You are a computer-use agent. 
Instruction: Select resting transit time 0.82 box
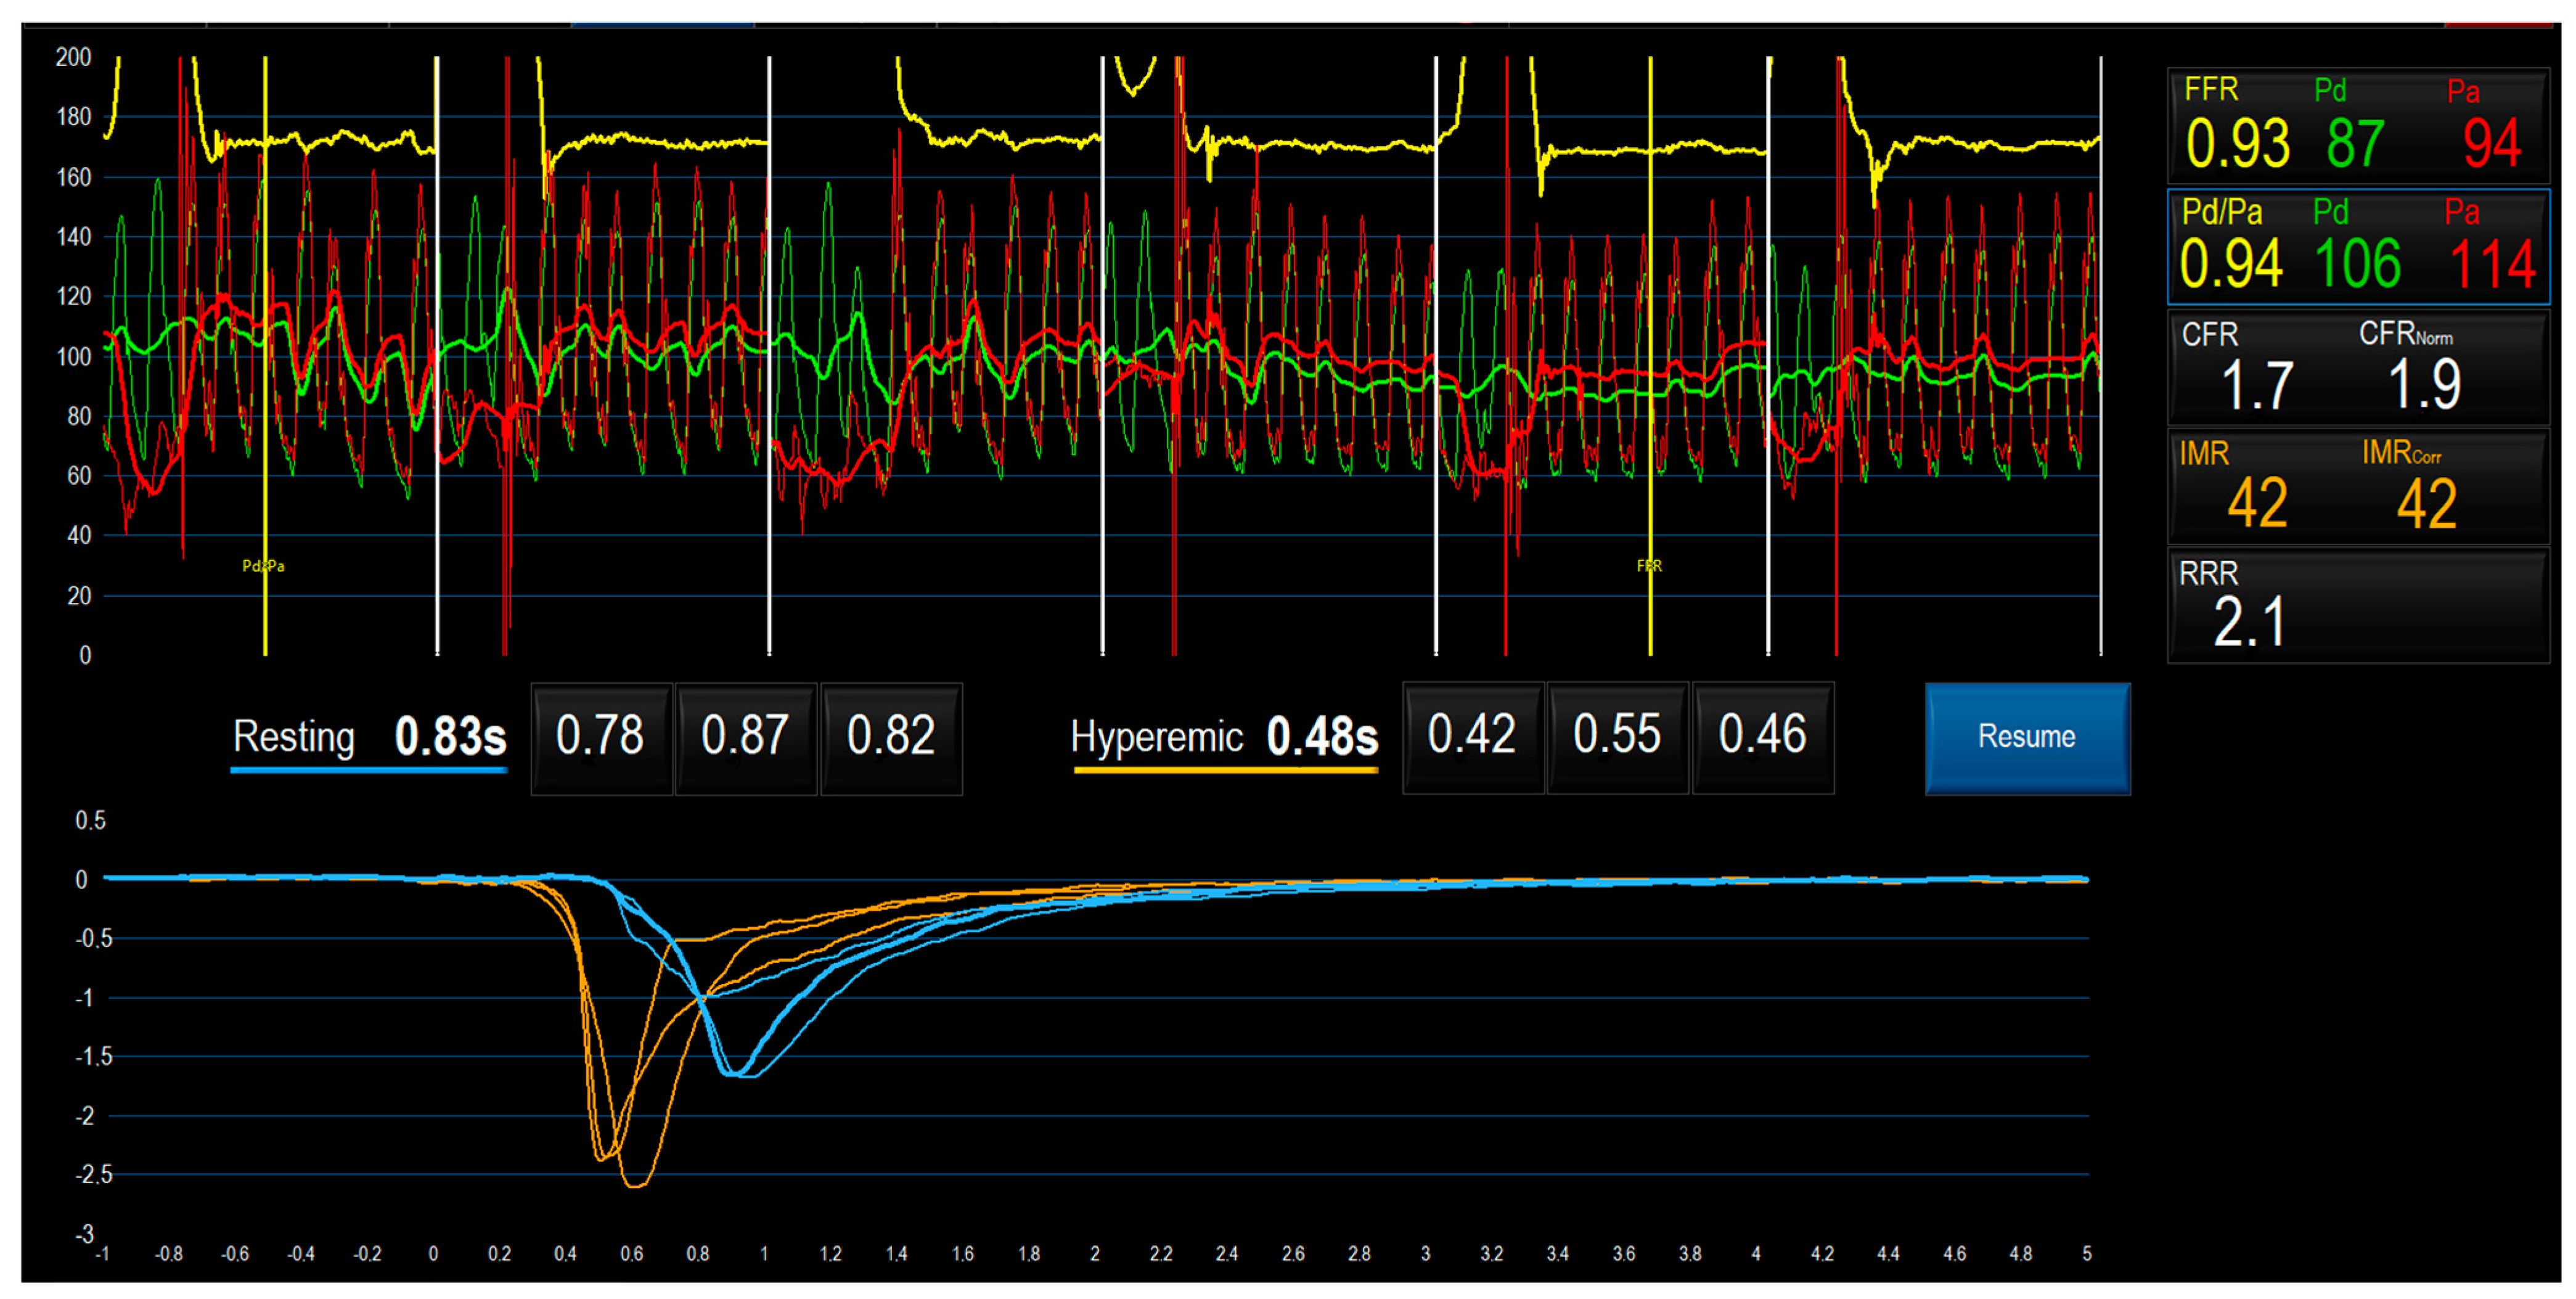(x=891, y=738)
